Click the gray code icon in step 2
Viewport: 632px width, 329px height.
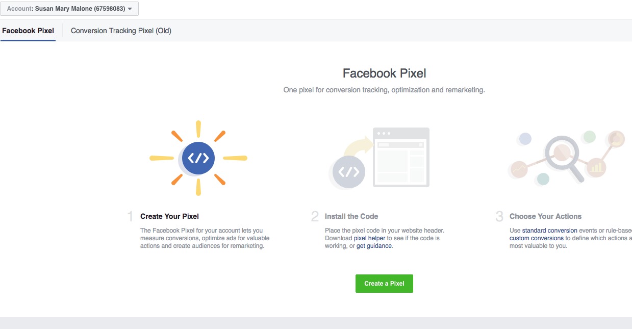tap(349, 172)
